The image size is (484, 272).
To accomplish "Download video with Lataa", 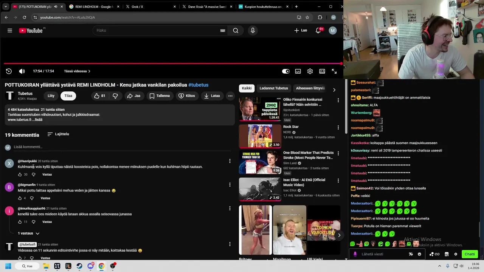I will point(212,96).
